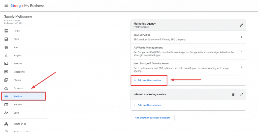258x132 pixels.
Task: Add another service under Internet marketing service
Action: tap(149, 105)
